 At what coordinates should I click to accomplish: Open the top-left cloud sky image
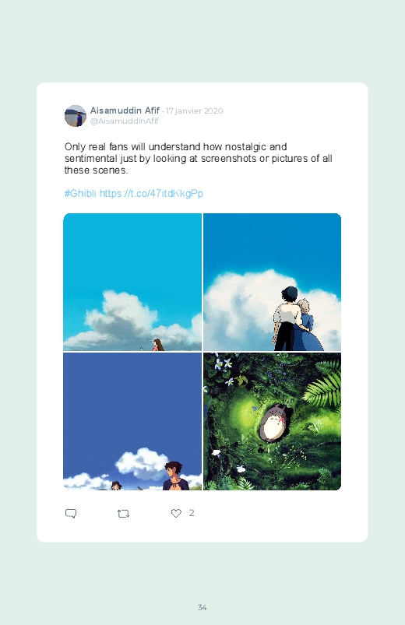(132, 283)
